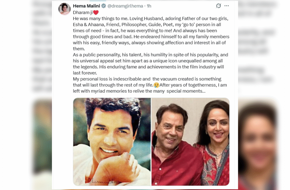Image resolution: width=290 pixels, height=190 pixels.
Task: Click the crying face emoji in the tweet
Action: tap(156, 85)
